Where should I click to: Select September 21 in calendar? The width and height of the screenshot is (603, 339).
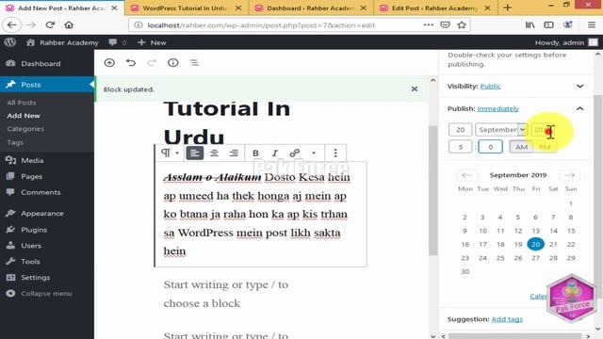(x=553, y=245)
